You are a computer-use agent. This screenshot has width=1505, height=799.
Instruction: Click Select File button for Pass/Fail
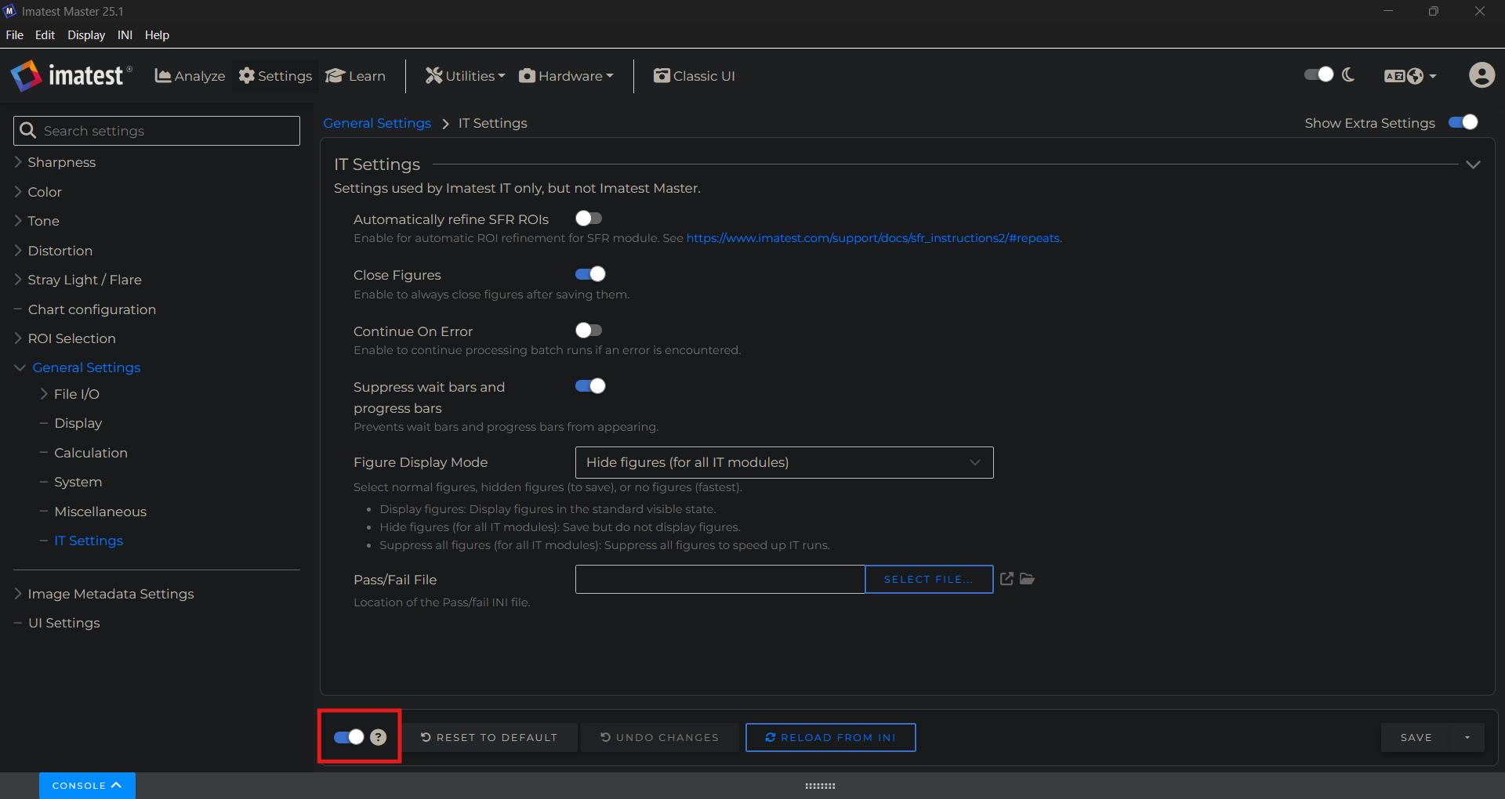pyautogui.click(x=929, y=580)
